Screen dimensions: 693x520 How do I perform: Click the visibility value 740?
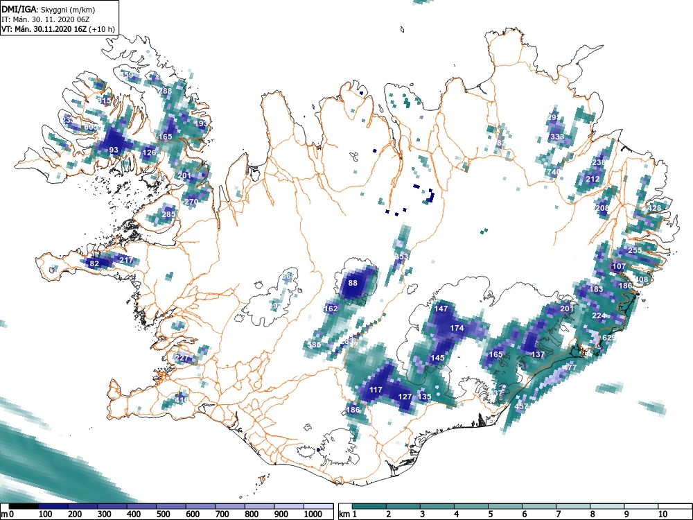click(554, 172)
